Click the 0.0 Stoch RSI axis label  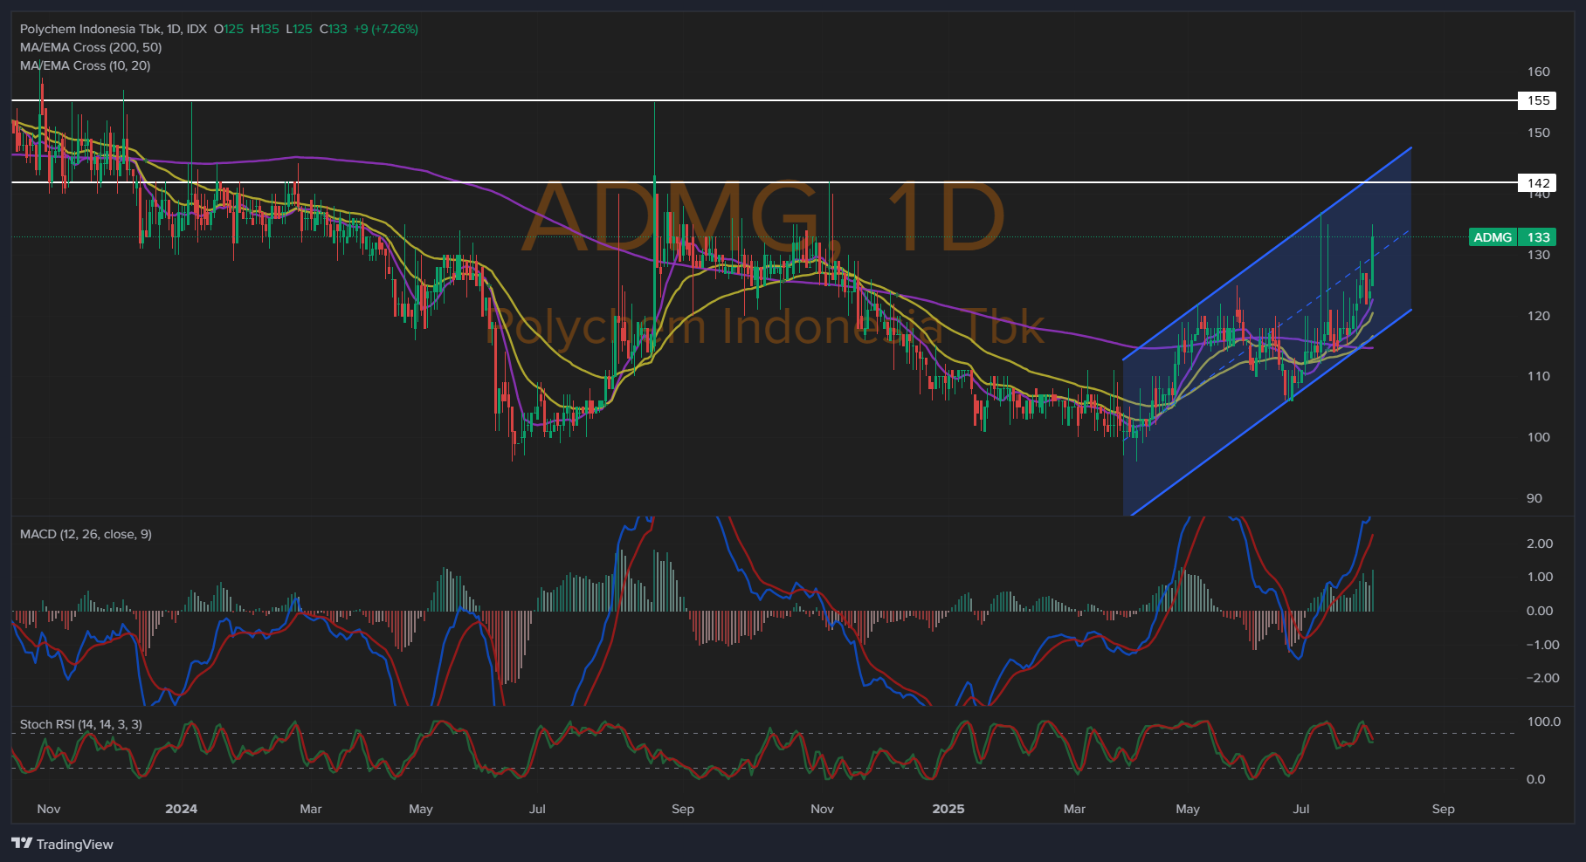pyautogui.click(x=1535, y=779)
